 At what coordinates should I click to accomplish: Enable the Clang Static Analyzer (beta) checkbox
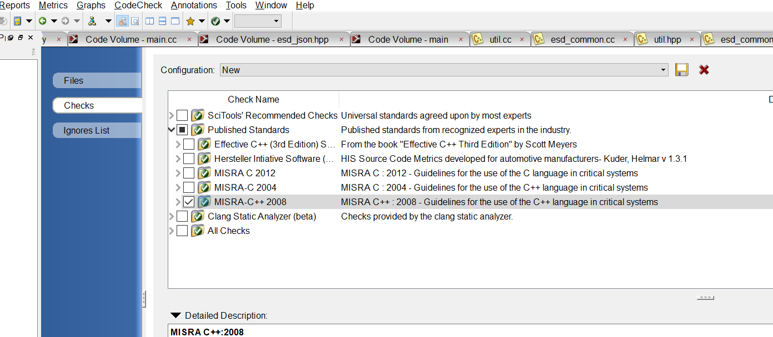coord(182,216)
